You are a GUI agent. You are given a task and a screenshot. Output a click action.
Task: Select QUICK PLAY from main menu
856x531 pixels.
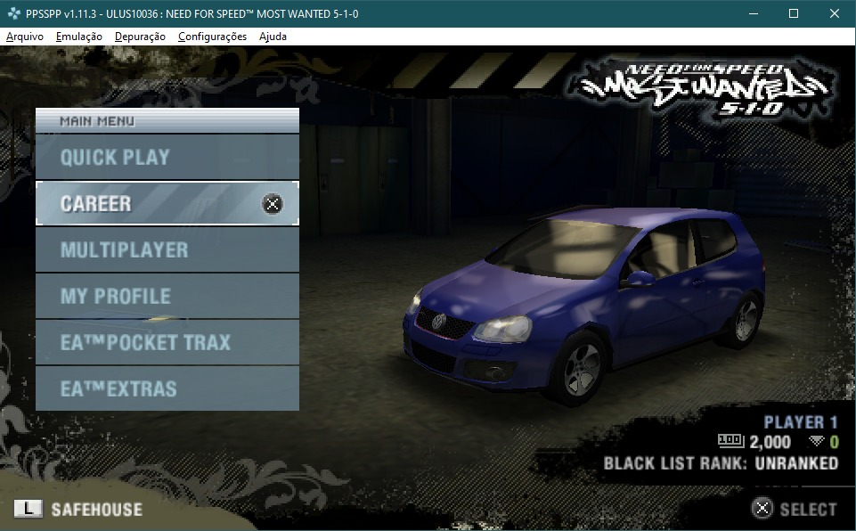[167, 158]
